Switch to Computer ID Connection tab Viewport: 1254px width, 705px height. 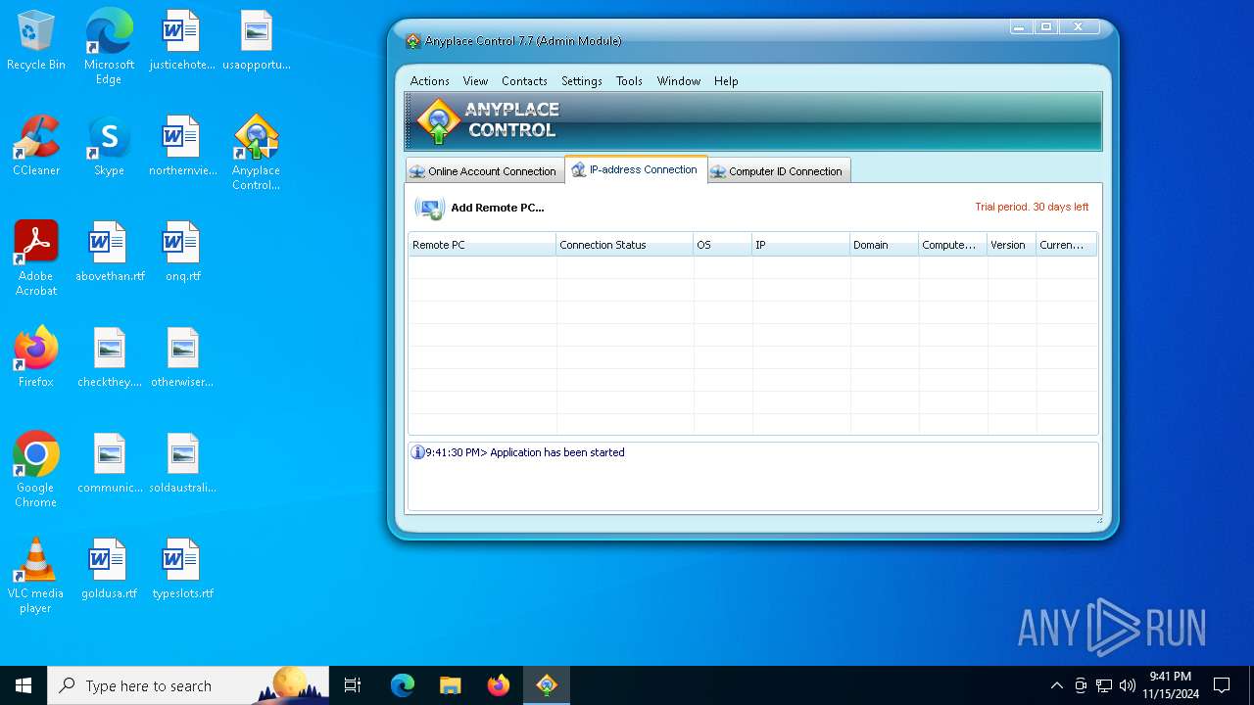[x=778, y=171]
